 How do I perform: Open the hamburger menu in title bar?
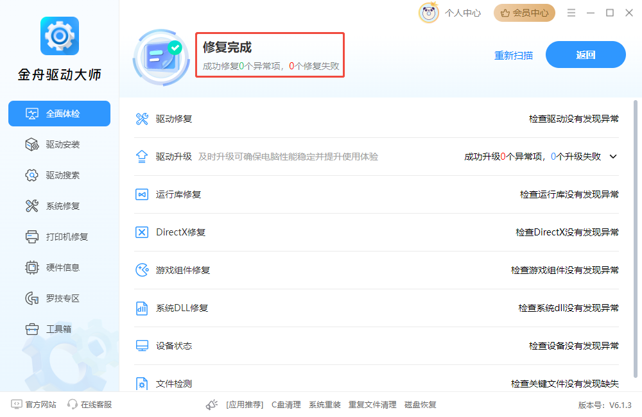tap(571, 13)
